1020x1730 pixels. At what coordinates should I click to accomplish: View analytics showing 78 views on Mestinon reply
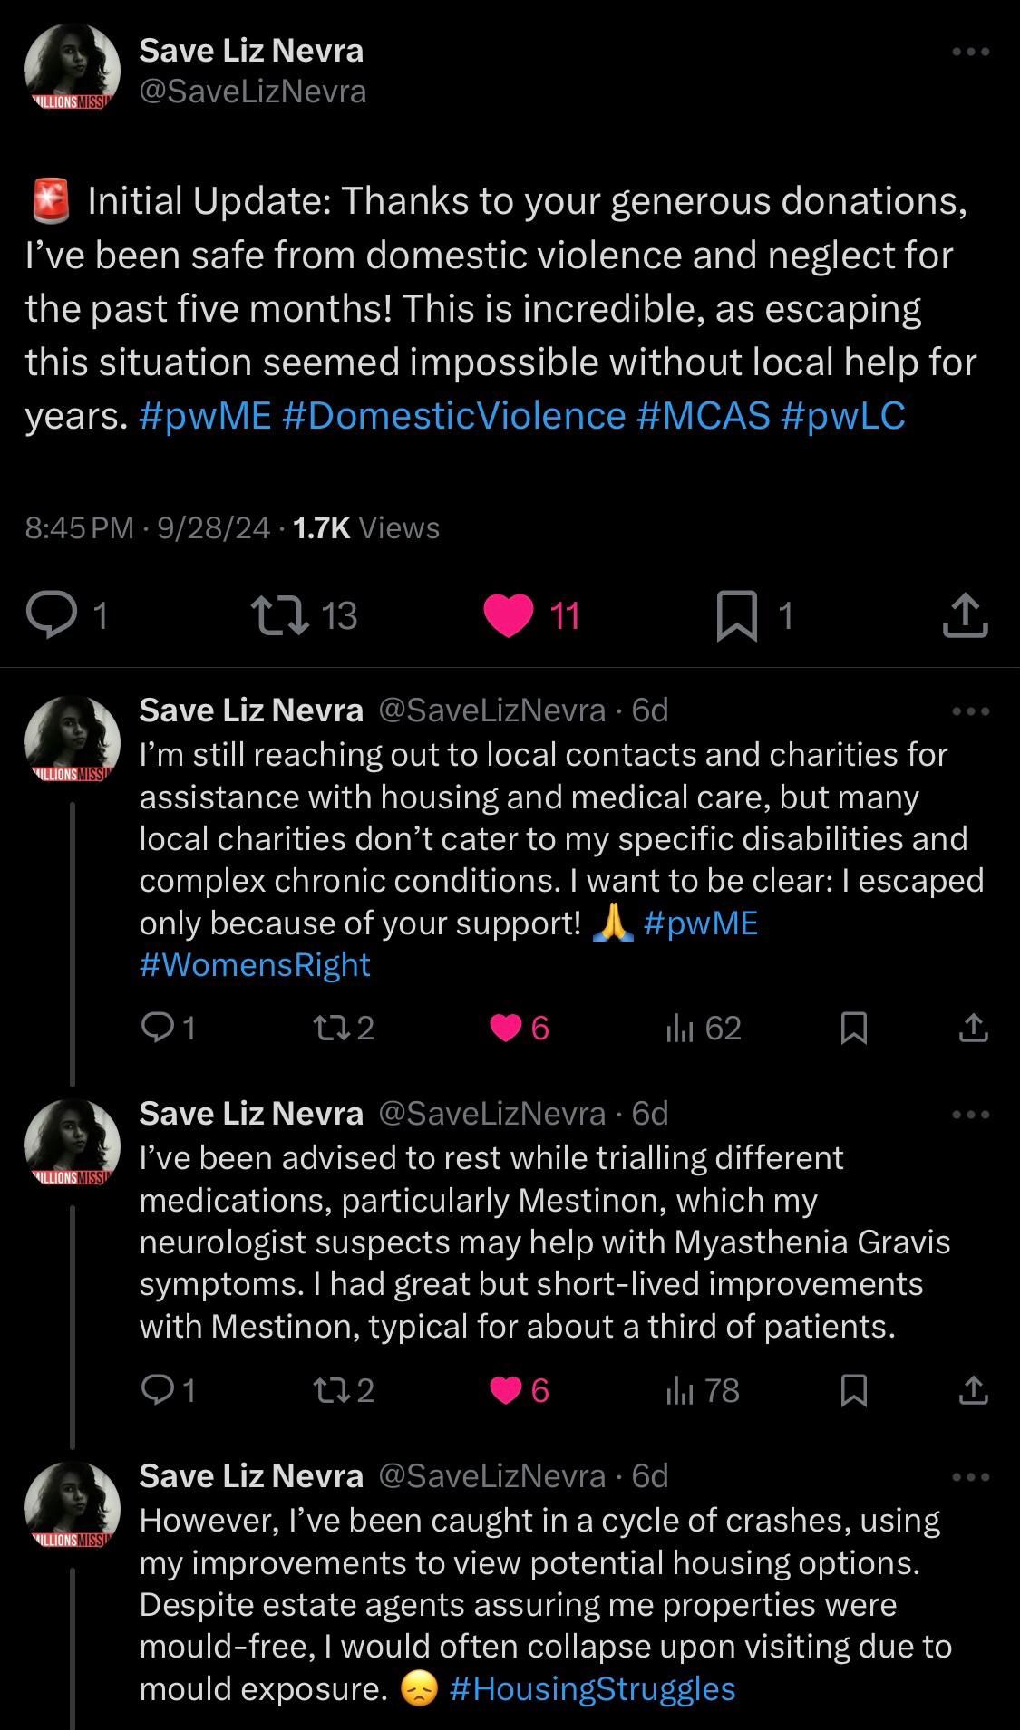(x=704, y=1390)
